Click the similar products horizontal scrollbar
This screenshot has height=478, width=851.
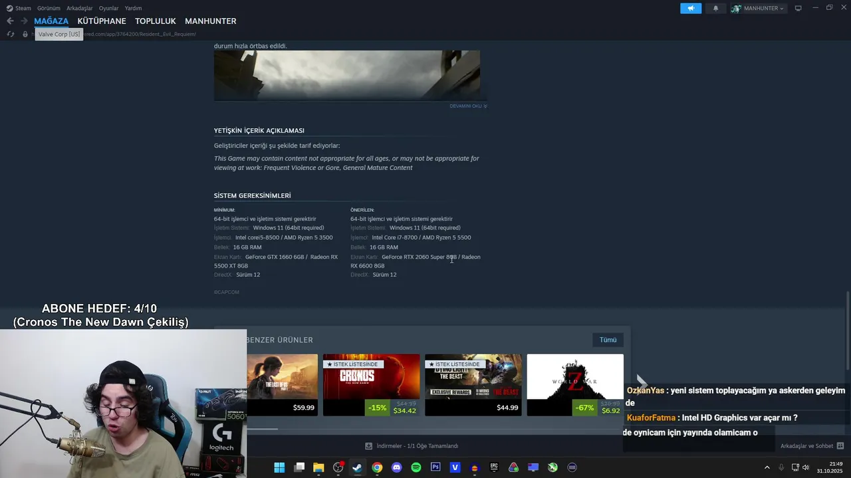[x=263, y=429]
